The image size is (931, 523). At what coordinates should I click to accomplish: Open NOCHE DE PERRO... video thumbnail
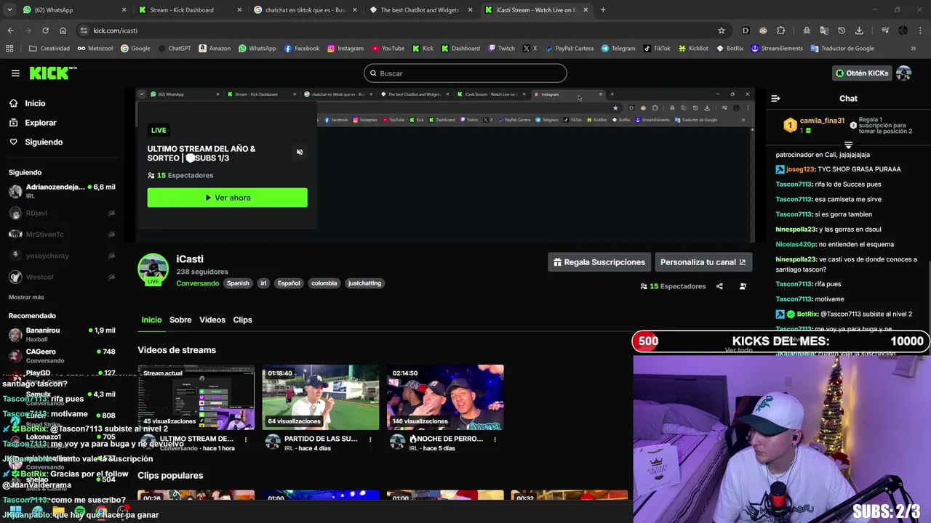(x=445, y=397)
